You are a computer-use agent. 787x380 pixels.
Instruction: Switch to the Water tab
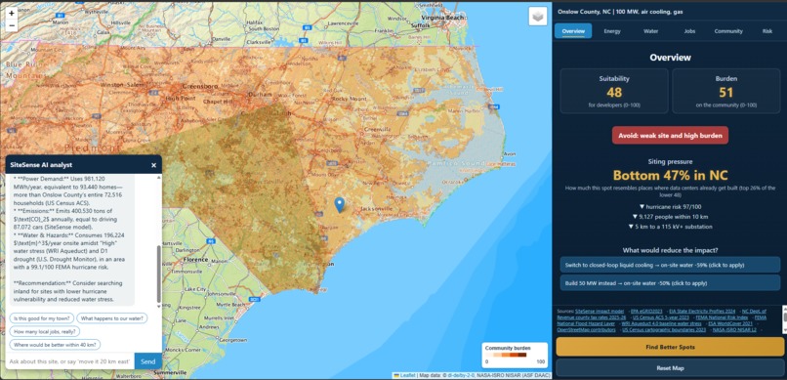click(651, 31)
